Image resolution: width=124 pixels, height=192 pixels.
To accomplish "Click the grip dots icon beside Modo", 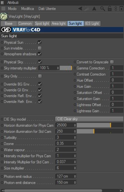I will coord(4,9).
